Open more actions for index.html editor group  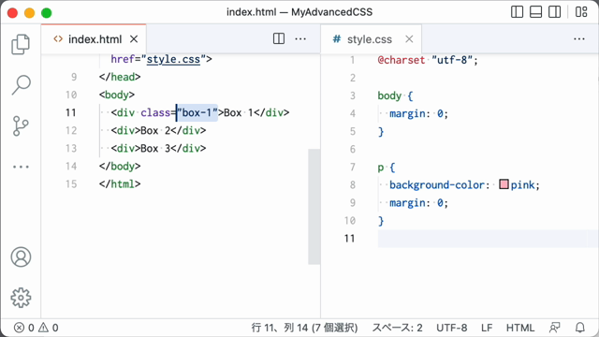(x=300, y=38)
